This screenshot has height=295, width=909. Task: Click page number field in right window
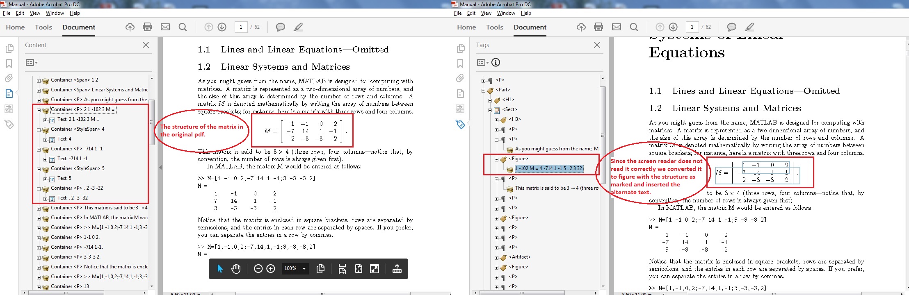(x=692, y=27)
